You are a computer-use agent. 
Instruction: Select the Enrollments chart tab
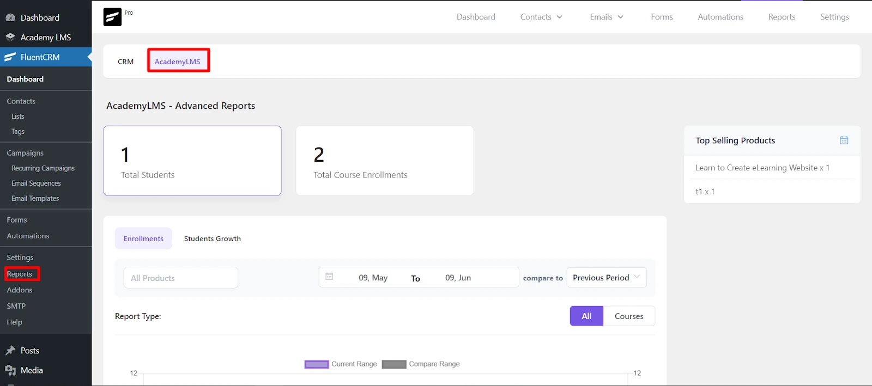(143, 238)
